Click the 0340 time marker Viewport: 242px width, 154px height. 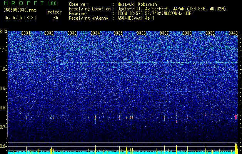click(x=233, y=33)
